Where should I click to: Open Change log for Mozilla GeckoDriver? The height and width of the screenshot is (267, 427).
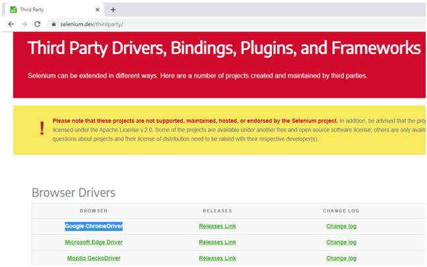[341, 258]
